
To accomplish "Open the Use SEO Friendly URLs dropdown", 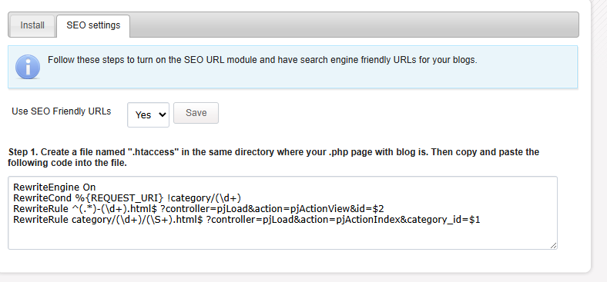I will pos(148,114).
